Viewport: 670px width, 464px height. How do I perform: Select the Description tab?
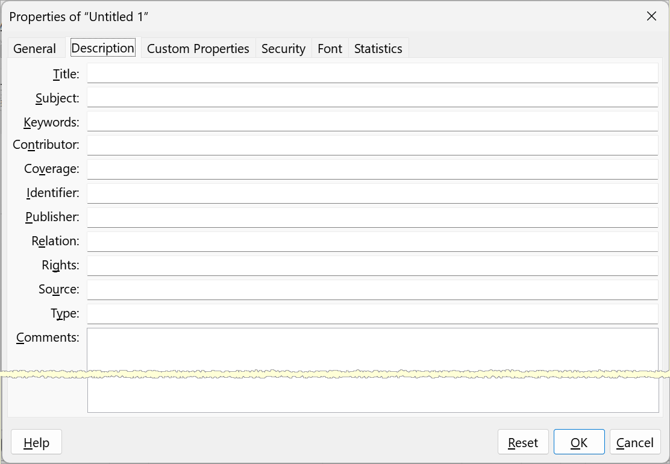(102, 48)
